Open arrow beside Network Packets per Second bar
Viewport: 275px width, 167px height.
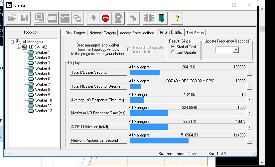tap(250, 140)
